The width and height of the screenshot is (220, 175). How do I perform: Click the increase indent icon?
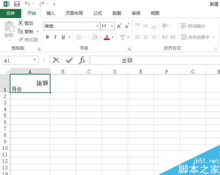(172, 37)
